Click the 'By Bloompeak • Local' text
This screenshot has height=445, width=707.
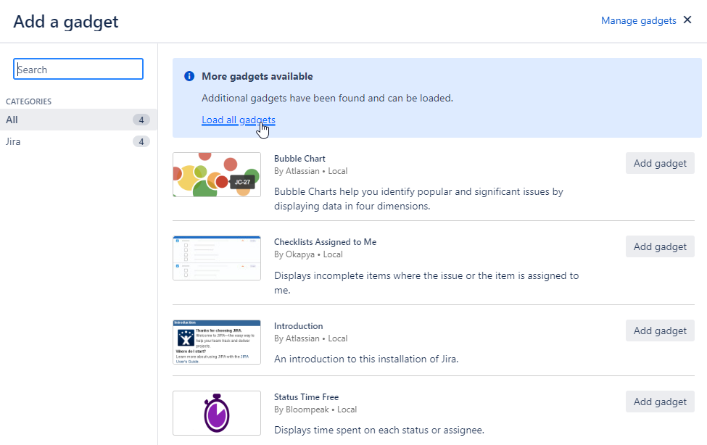[x=315, y=409]
